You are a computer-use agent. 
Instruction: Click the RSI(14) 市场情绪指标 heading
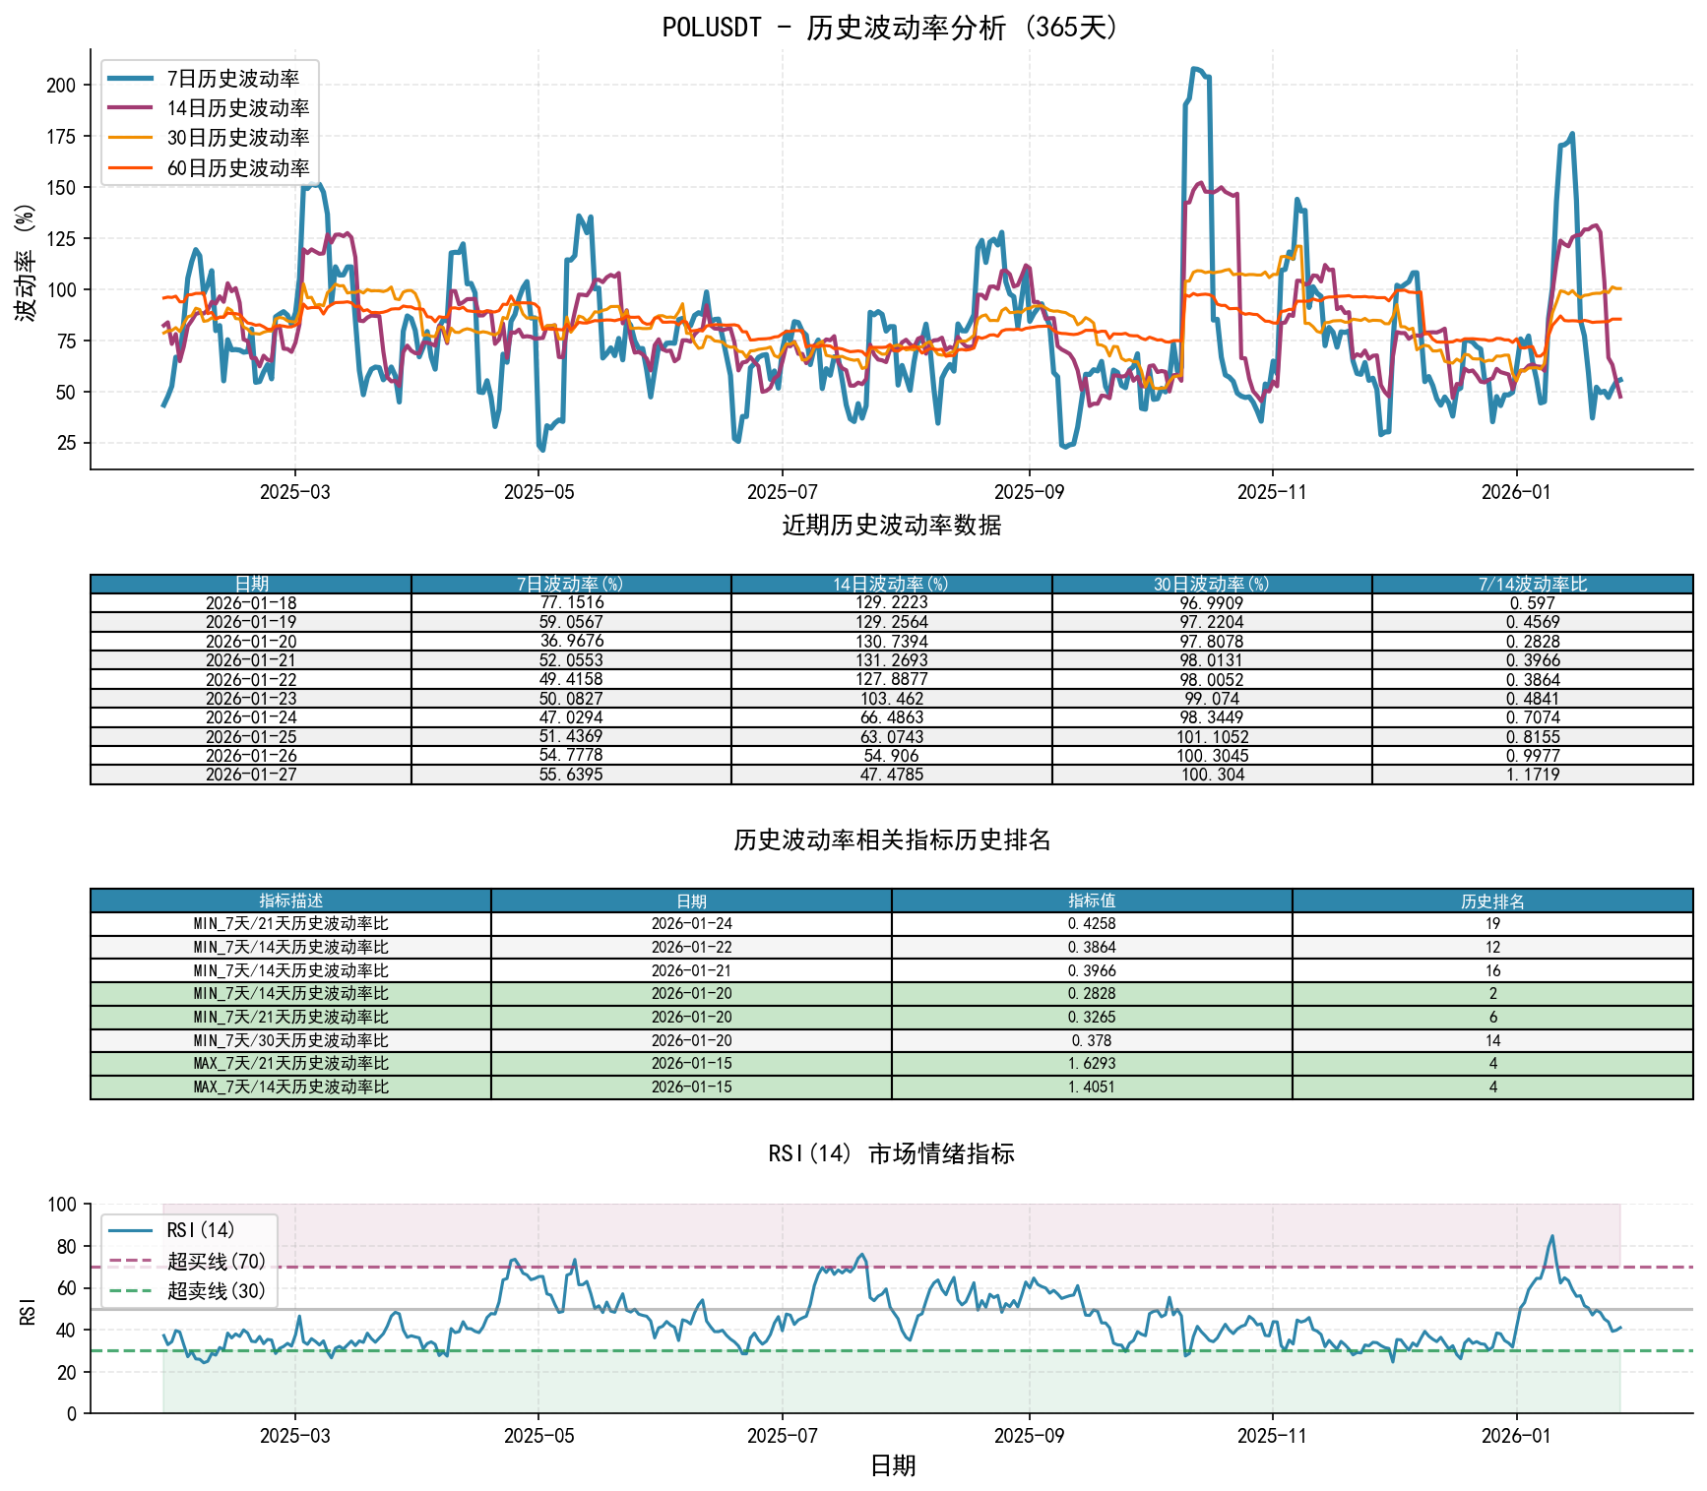click(891, 1153)
